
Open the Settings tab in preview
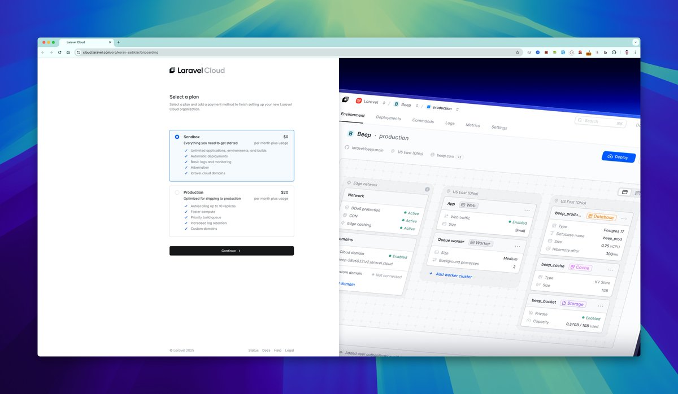[x=499, y=128]
